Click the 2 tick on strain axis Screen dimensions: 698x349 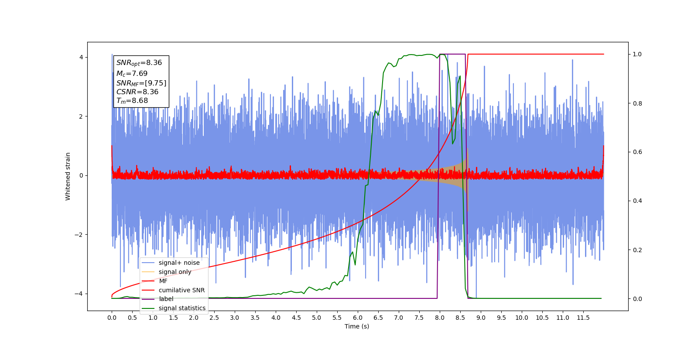pos(81,116)
